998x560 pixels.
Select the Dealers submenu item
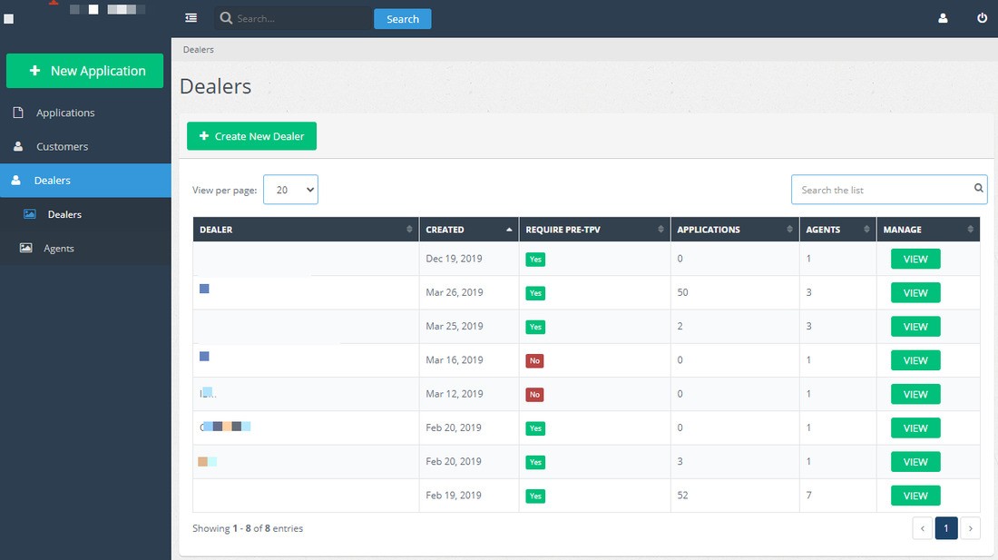click(64, 214)
